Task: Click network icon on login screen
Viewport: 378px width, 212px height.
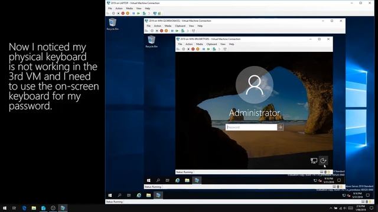Action: click(314, 161)
